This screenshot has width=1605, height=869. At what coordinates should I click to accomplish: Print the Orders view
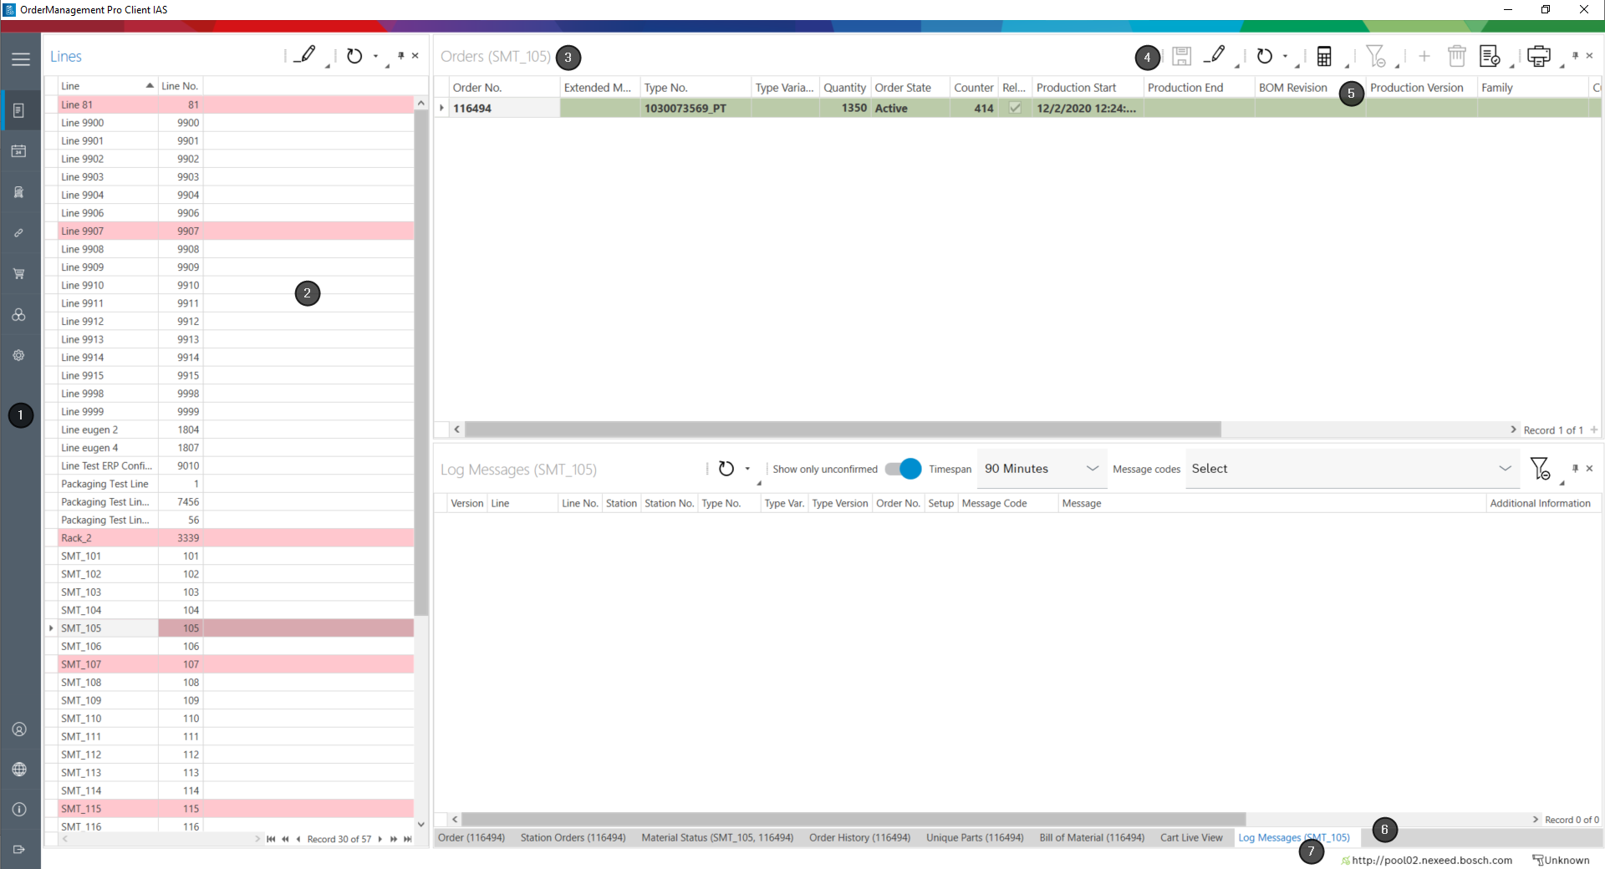pyautogui.click(x=1540, y=56)
